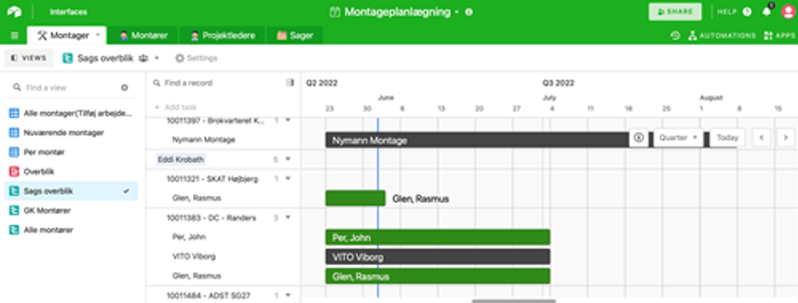The image size is (798, 303).
Task: Click the Find a record search field
Action: 219,82
